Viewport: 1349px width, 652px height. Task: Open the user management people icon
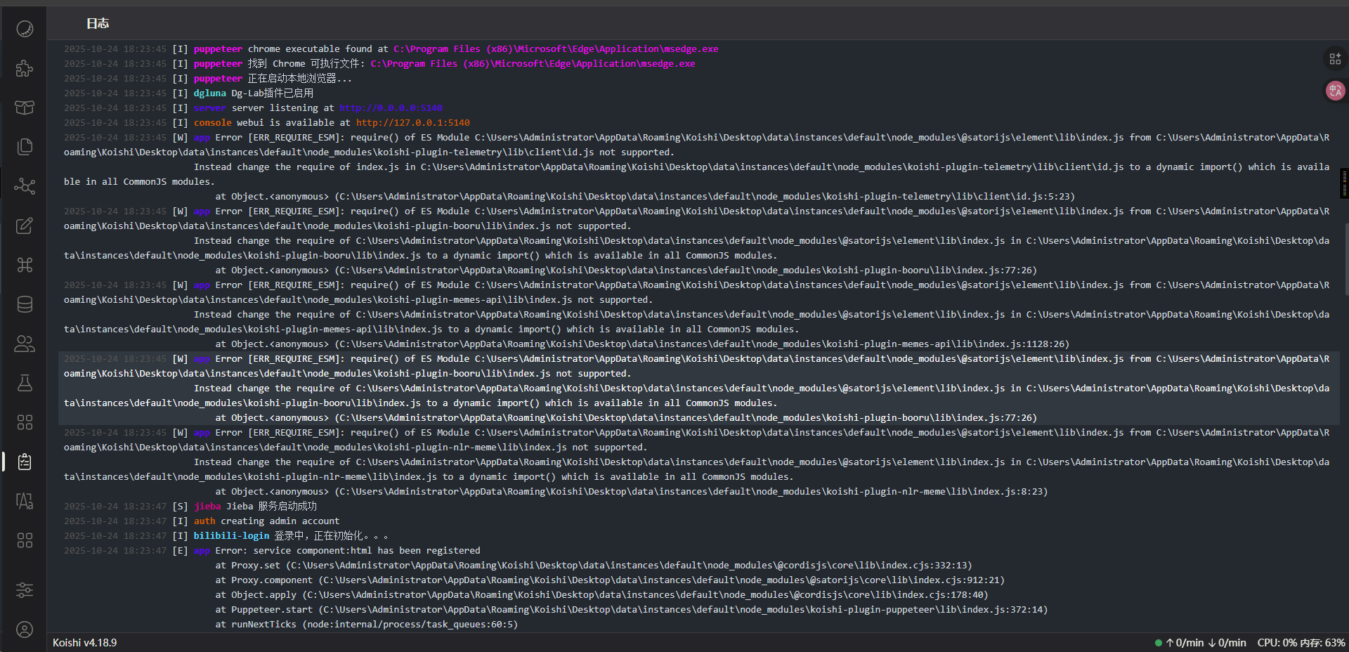click(x=25, y=344)
